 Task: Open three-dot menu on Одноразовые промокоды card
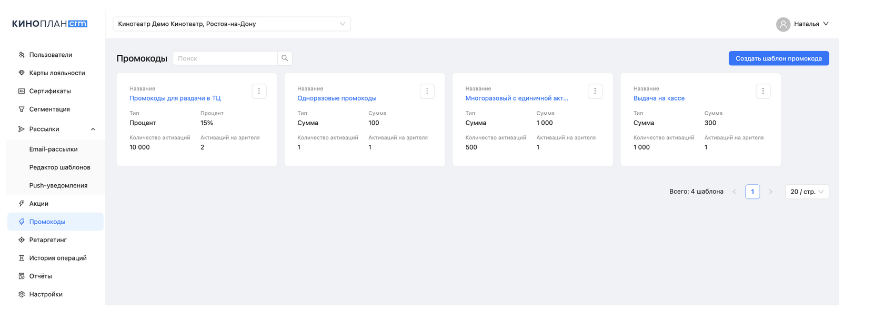tap(427, 91)
